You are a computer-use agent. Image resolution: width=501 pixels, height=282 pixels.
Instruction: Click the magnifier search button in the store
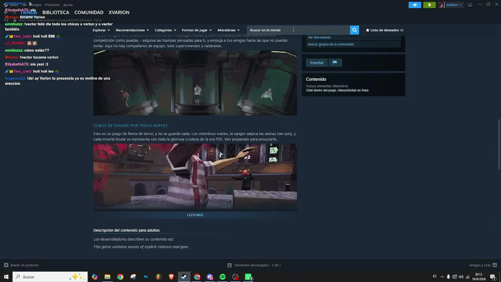pos(354,30)
